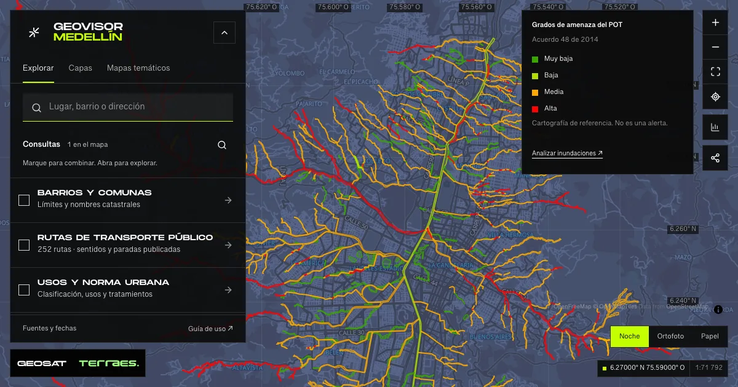Click the Analizar inundaciones link
This screenshot has height=387, width=738.
coord(567,154)
